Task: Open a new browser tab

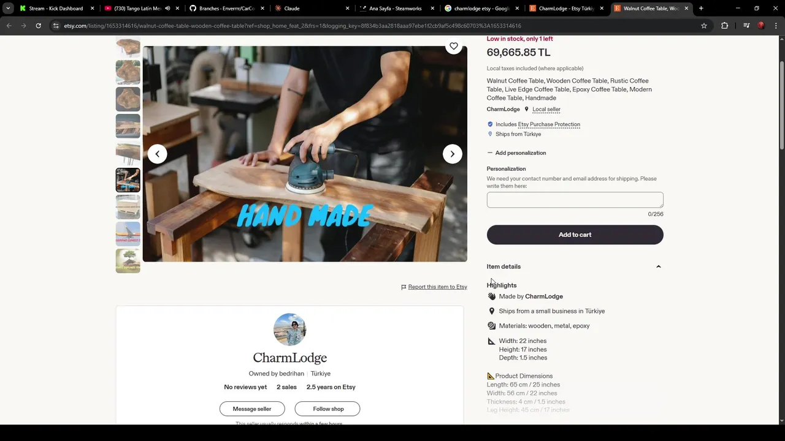Action: click(x=701, y=8)
